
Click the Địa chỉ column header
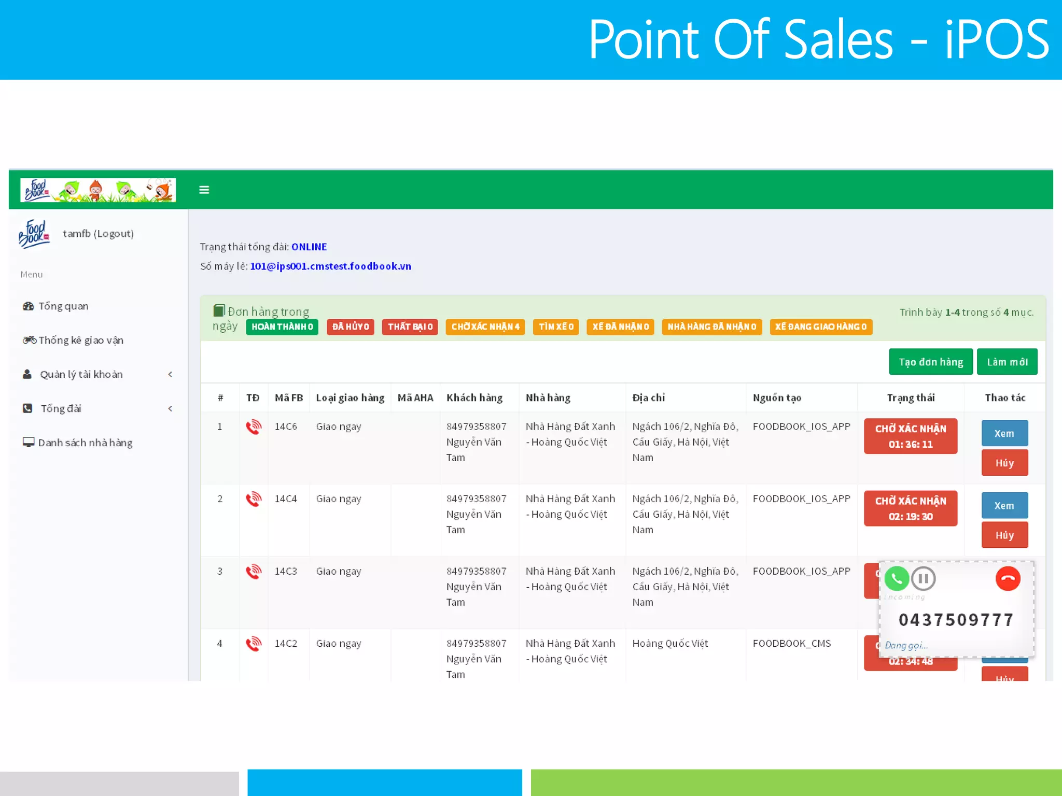(649, 398)
